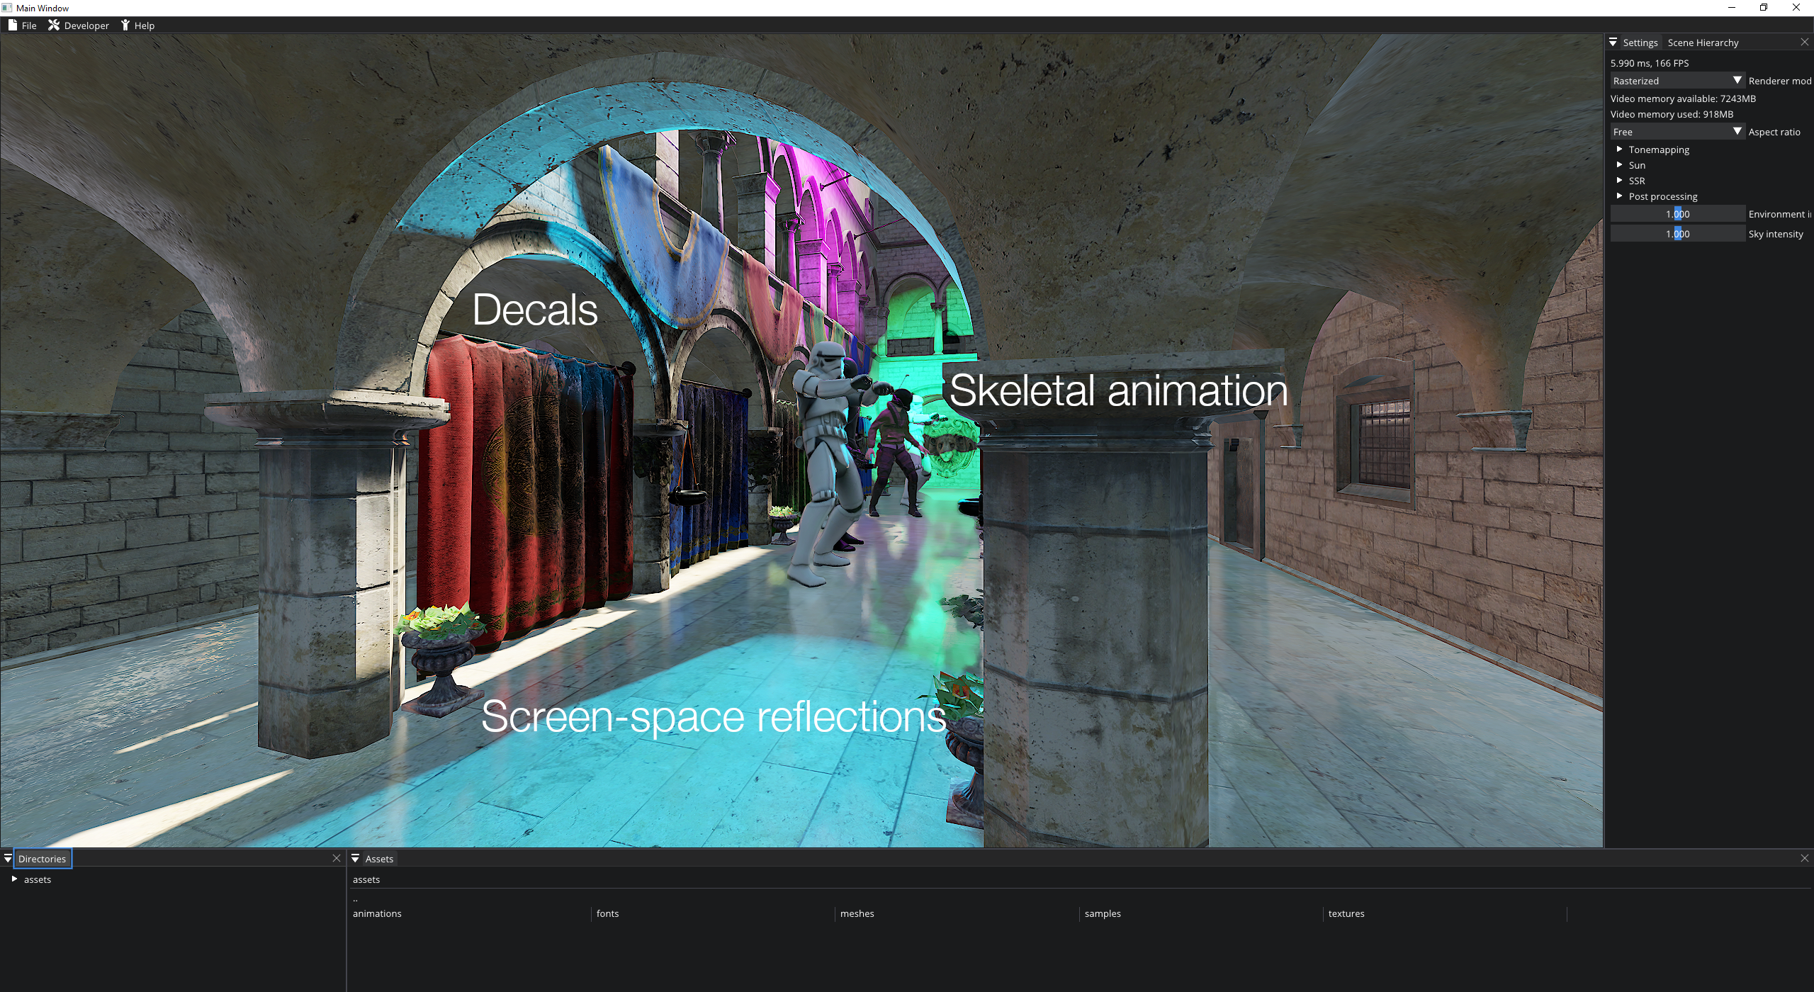
Task: Click Settings panel collapse triangle icon
Action: 1613,43
